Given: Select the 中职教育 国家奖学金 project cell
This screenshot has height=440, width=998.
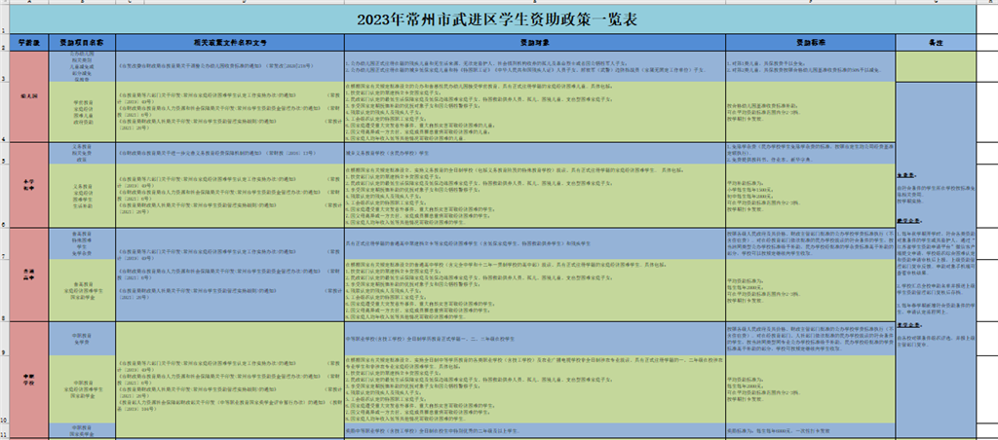Looking at the screenshot, I should click(82, 430).
